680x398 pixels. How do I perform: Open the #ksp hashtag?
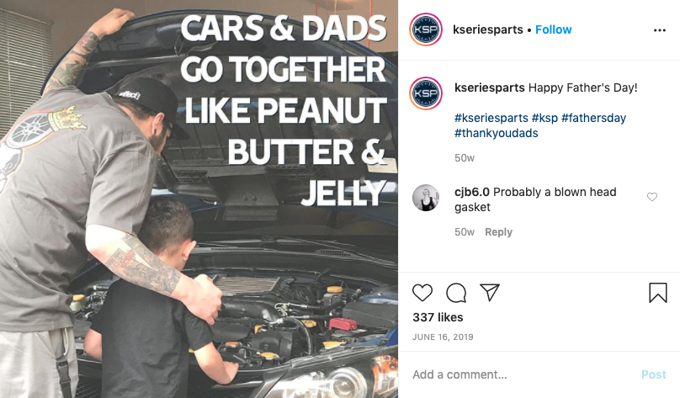545,118
